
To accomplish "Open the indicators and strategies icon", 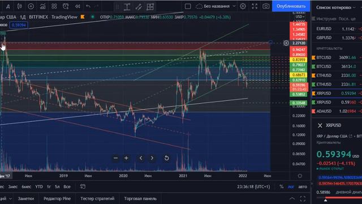I will coord(43,6).
